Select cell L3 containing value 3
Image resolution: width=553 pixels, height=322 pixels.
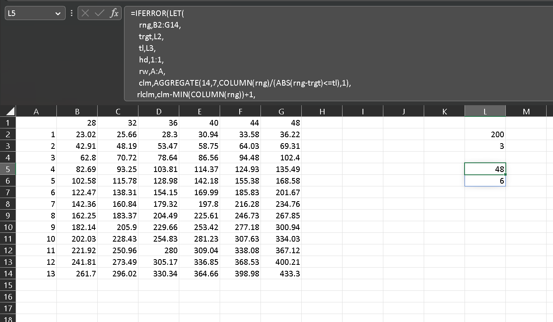pyautogui.click(x=485, y=146)
